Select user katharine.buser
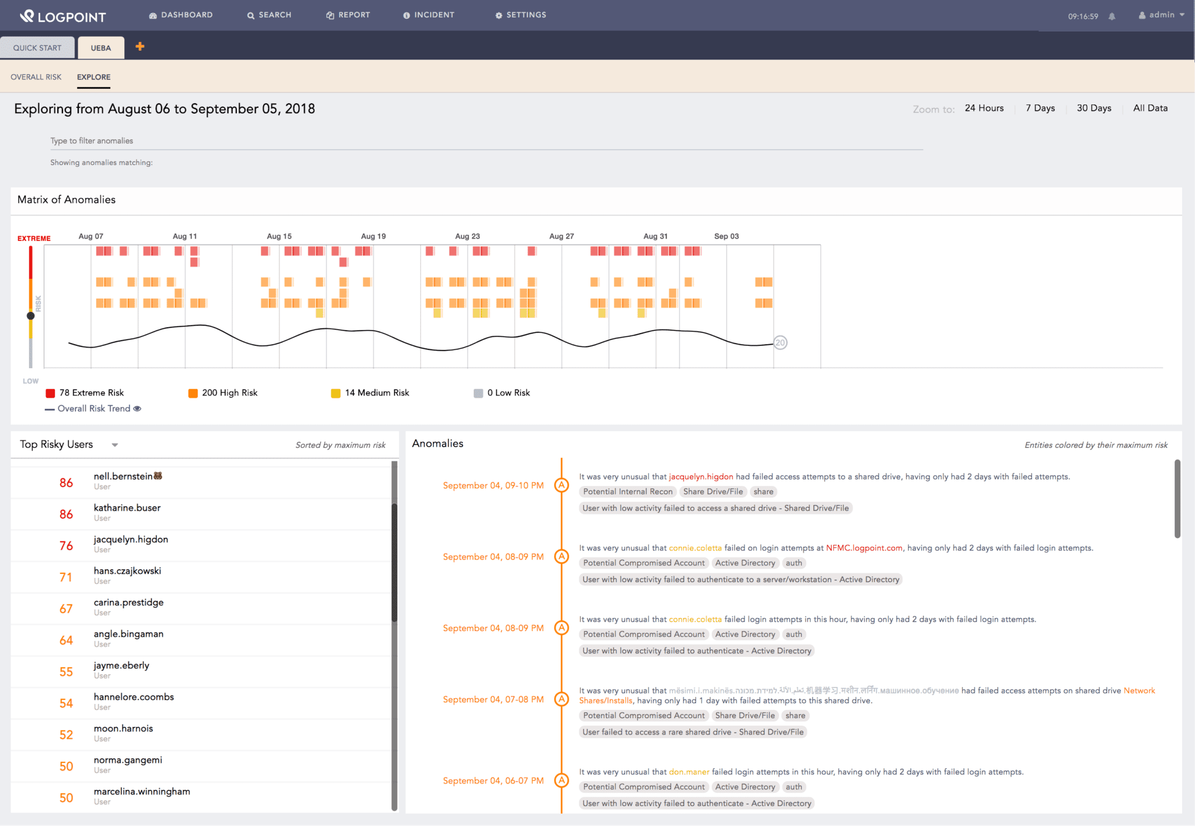 tap(201, 514)
